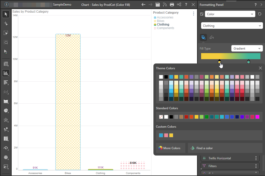Open the Color property dropdown
Screen dimensions: 265x176
[x=230, y=14]
